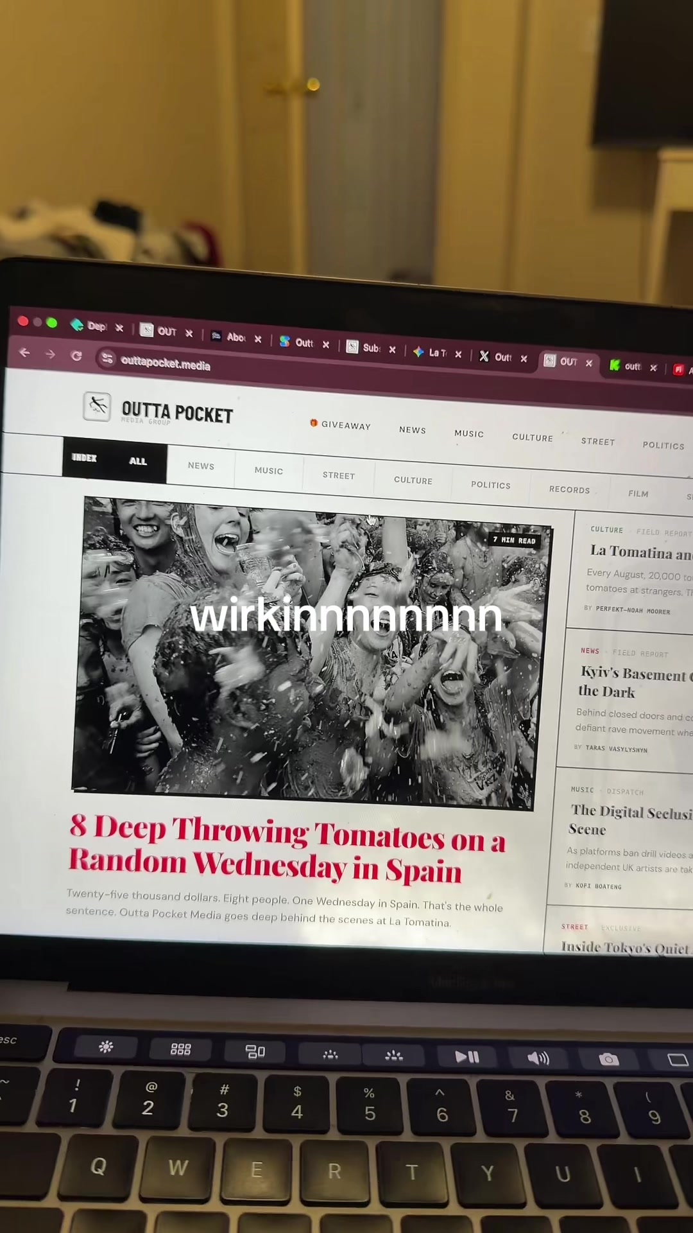The width and height of the screenshot is (693, 1233).
Task: Open the 8 Deep Throwing Tomatoes headline
Action: 287,849
